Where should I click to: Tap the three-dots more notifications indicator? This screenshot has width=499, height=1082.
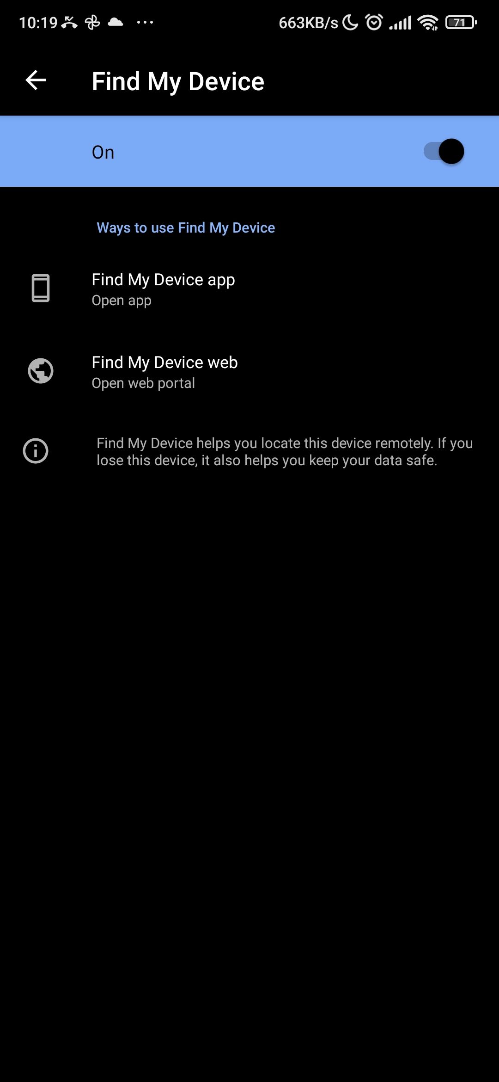tap(145, 22)
